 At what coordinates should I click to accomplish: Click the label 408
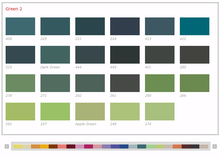pyautogui.click(x=9, y=39)
